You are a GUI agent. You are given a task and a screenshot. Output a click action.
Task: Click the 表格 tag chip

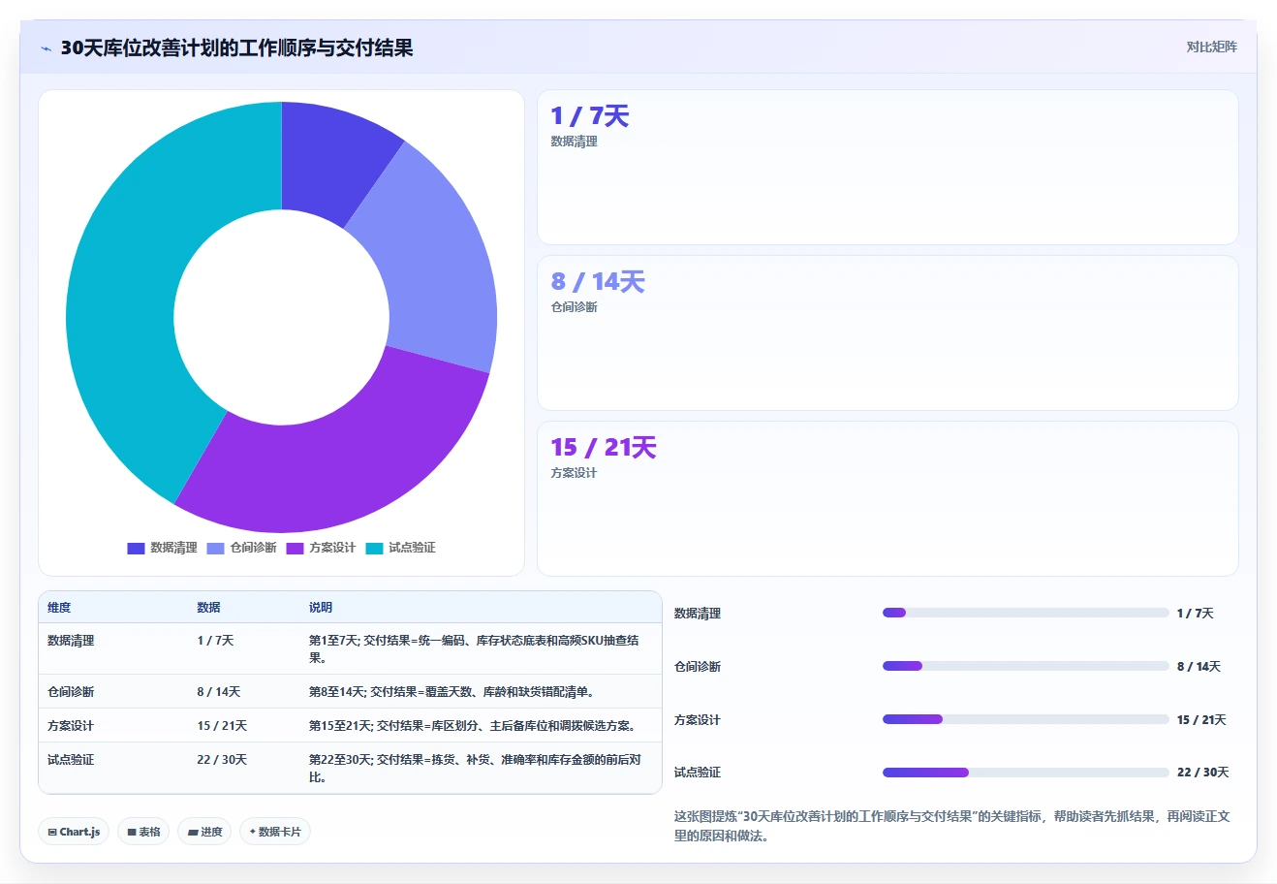(x=143, y=832)
